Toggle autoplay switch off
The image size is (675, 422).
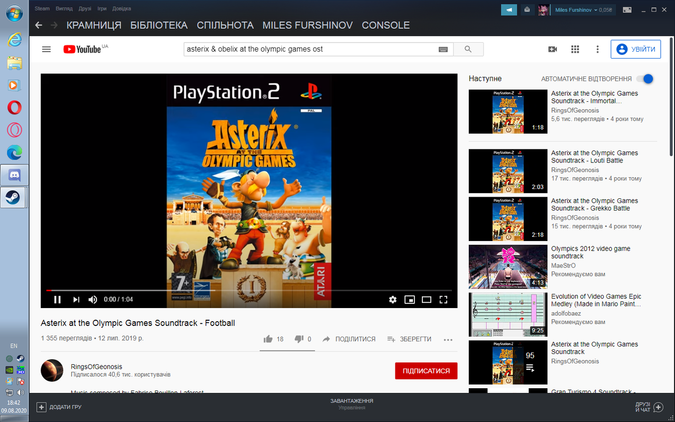[x=645, y=79]
